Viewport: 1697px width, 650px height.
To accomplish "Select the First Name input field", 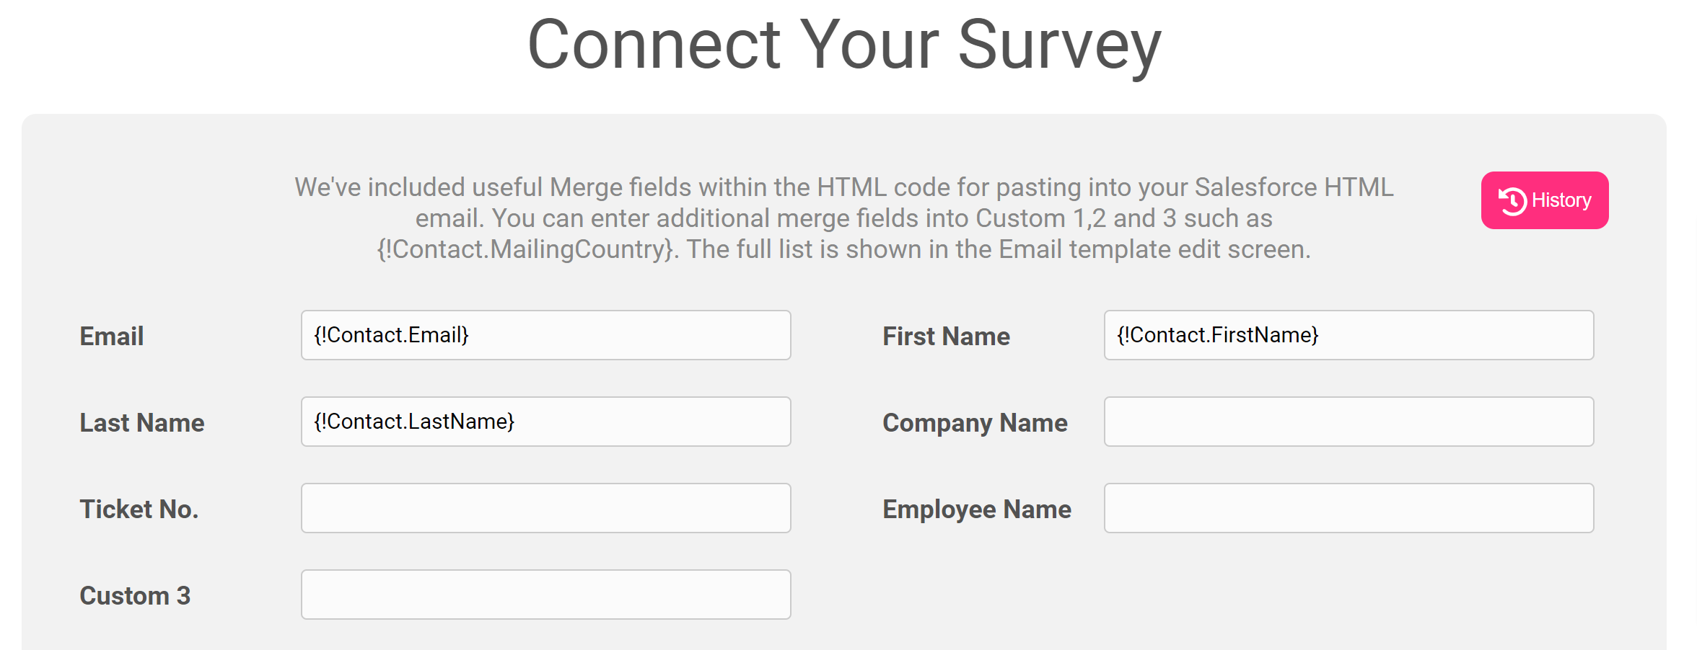I will point(1349,335).
